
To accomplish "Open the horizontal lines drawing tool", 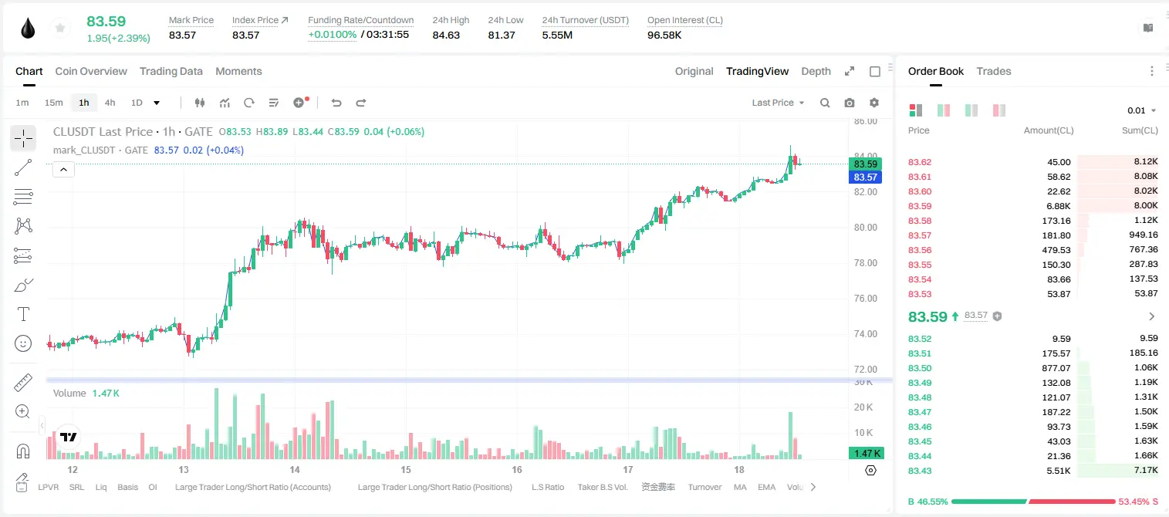I will point(23,197).
